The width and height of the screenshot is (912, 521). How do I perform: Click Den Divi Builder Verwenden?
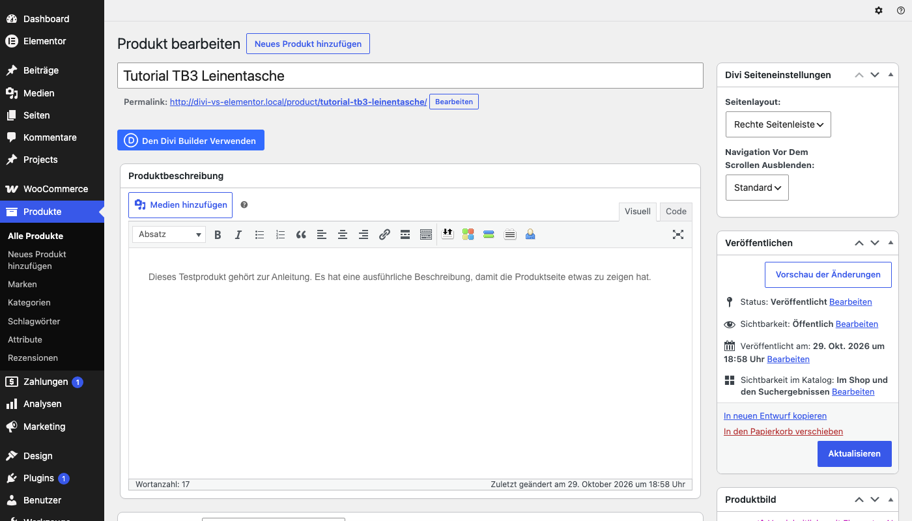(191, 141)
